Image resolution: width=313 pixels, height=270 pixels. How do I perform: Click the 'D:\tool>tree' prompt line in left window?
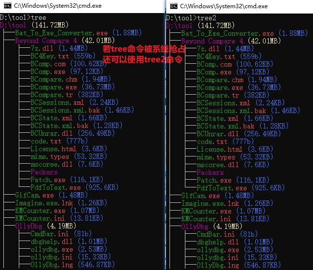click(23, 17)
